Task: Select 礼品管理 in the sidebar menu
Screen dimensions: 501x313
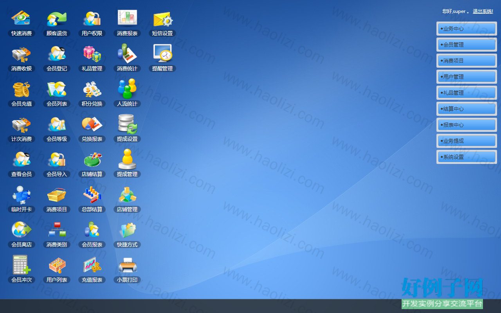Action: point(467,93)
